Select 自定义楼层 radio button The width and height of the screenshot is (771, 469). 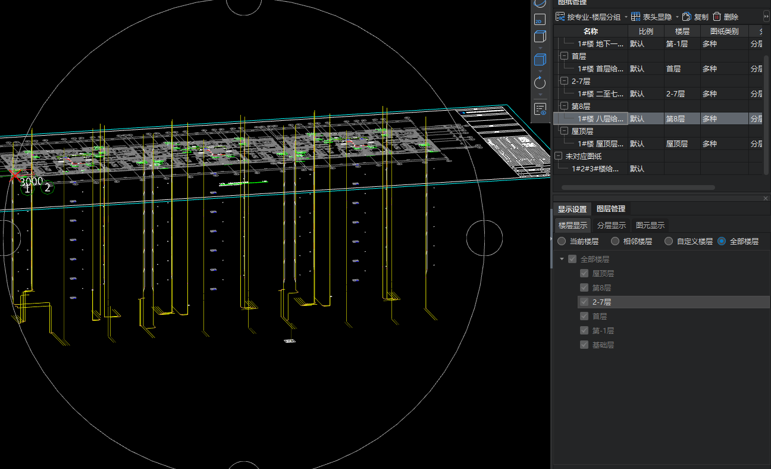pos(669,241)
